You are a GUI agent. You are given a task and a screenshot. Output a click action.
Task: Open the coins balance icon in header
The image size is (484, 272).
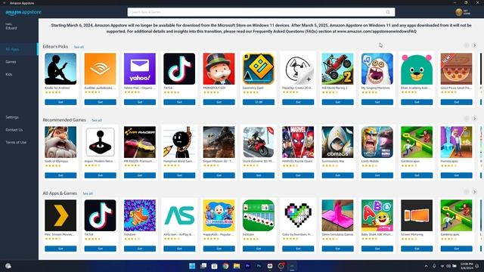click(x=459, y=12)
